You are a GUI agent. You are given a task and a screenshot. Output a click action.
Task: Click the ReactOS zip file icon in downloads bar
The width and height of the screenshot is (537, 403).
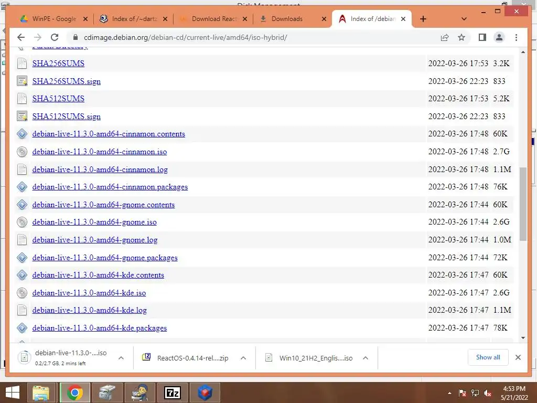pyautogui.click(x=146, y=357)
